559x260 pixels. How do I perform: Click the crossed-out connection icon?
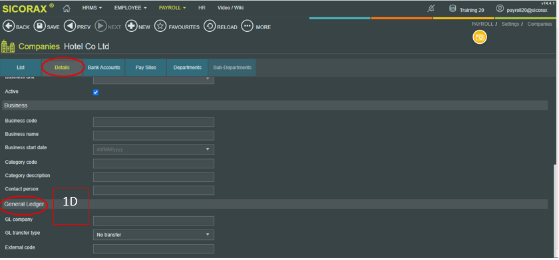tap(431, 9)
